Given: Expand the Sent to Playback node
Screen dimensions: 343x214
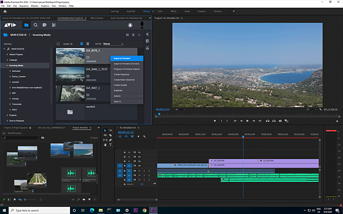Looking at the screenshot, I should tap(7, 121).
